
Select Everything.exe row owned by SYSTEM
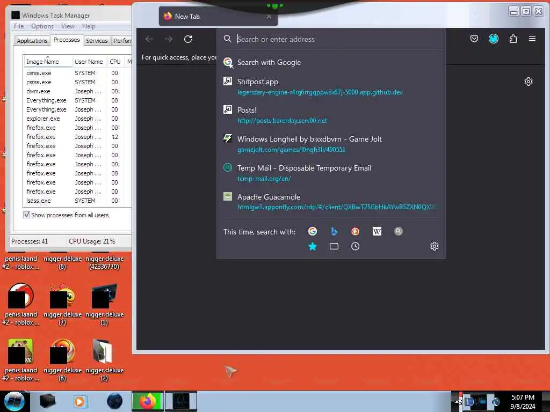pyautogui.click(x=78, y=100)
